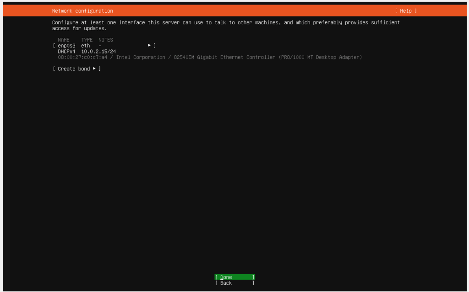Click the NOTES column header
The width and height of the screenshot is (469, 292).
point(106,40)
